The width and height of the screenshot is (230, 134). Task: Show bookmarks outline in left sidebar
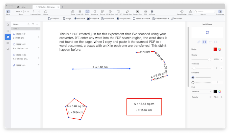[8, 31]
